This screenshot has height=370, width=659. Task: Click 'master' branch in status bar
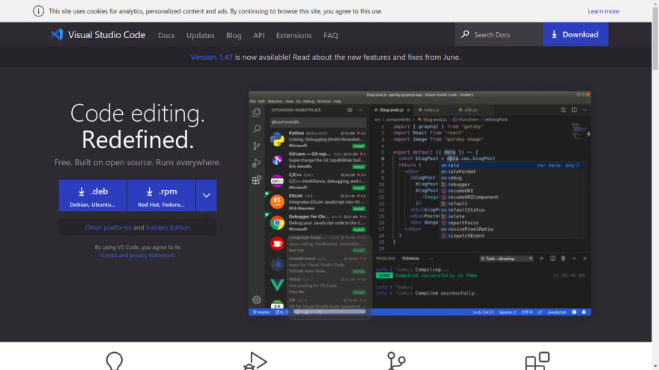pos(261,312)
